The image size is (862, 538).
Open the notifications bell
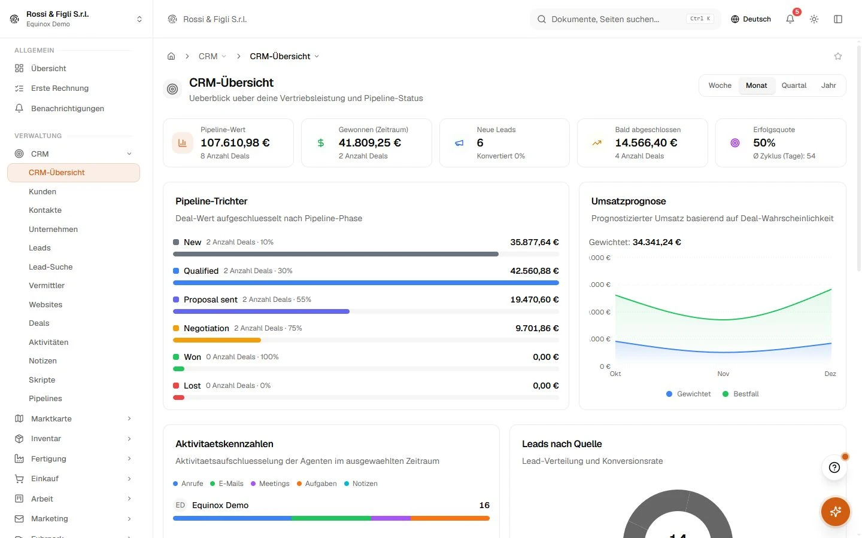pos(790,19)
